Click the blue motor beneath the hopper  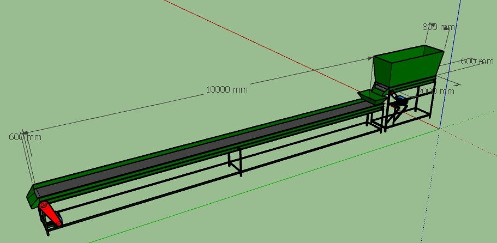tap(400, 100)
